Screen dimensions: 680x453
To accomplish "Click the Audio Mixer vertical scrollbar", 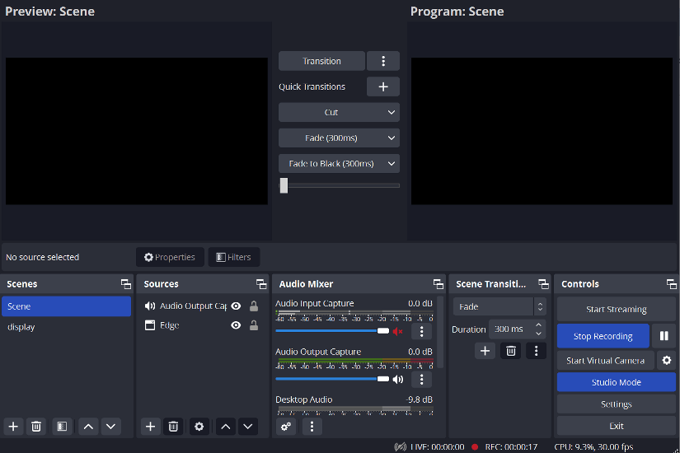I will (x=440, y=332).
